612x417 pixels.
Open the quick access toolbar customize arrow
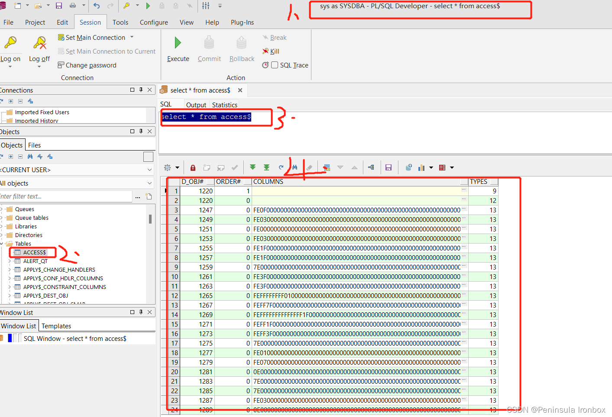tap(220, 6)
